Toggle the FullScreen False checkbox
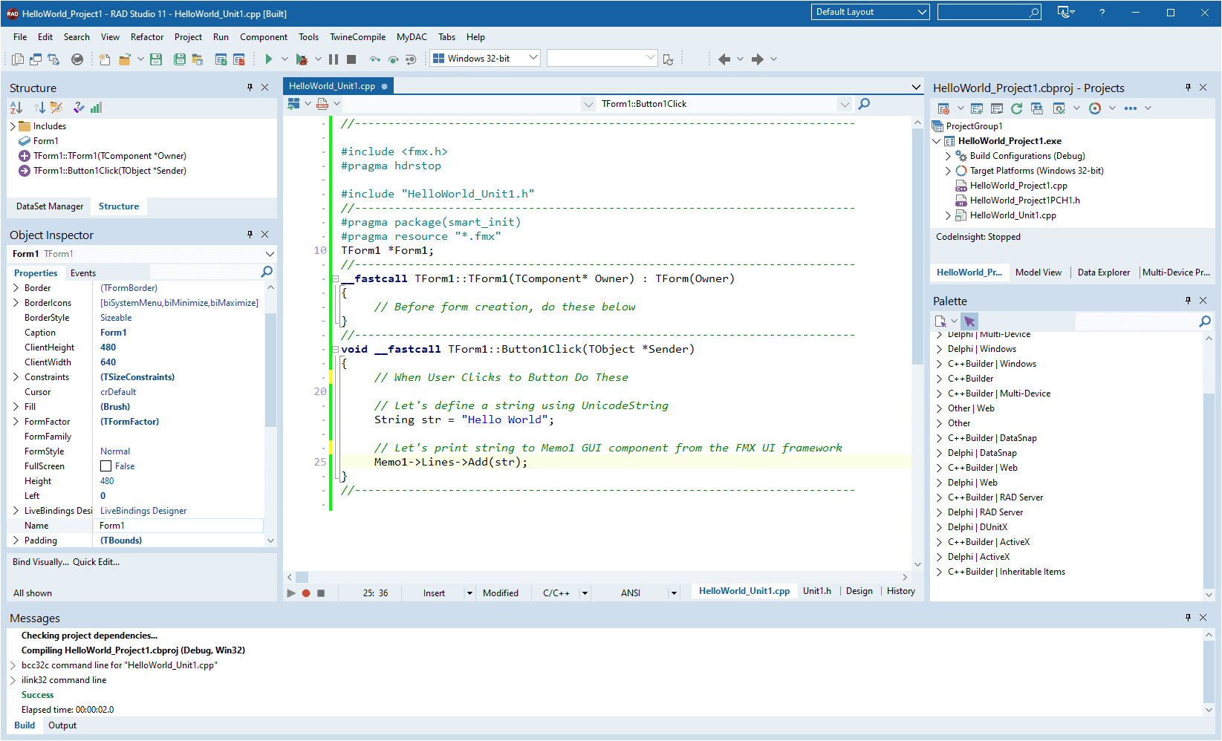Screen dimensions: 1222x741 [x=105, y=466]
